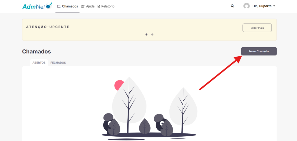297x141 pixels.
Task: Click the Novo Chamado button
Action: point(259,51)
